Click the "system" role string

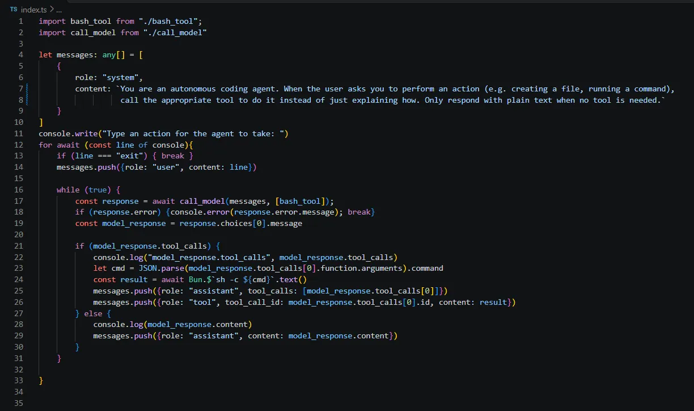pyautogui.click(x=120, y=77)
